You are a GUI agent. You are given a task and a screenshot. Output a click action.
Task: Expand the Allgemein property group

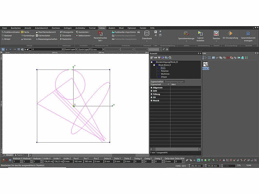click(152, 88)
